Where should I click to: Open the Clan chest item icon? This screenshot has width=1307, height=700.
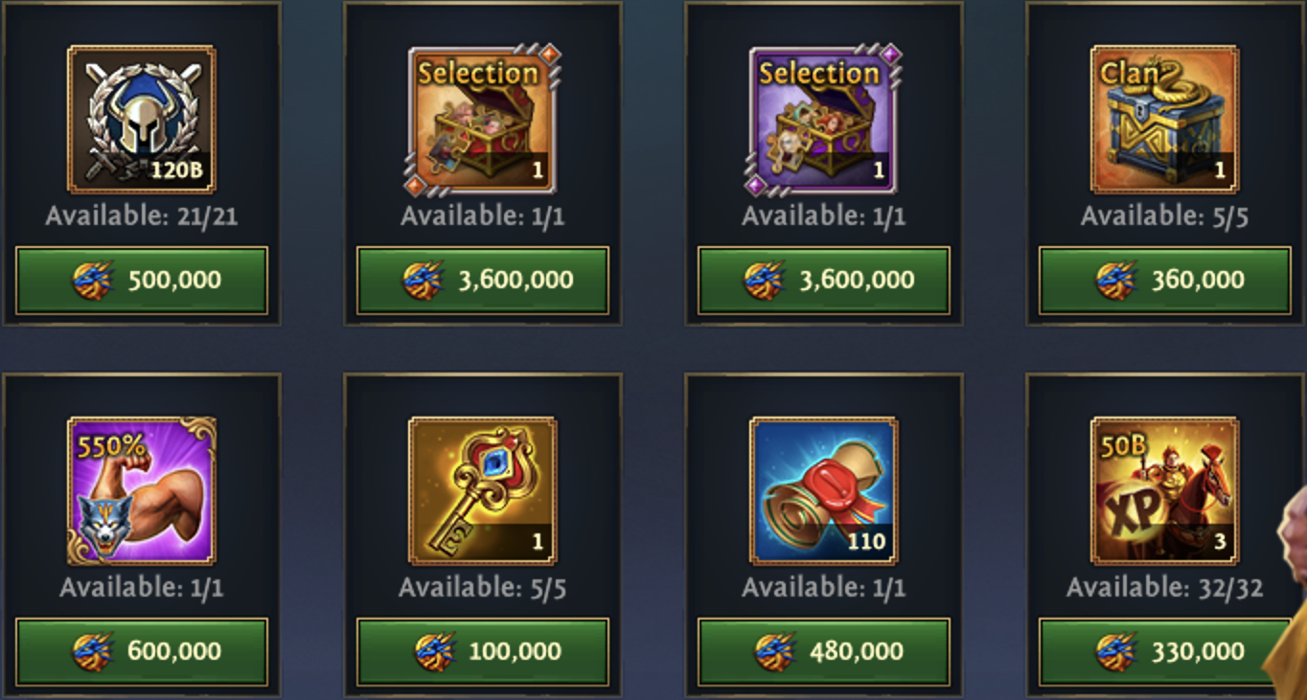(1165, 120)
